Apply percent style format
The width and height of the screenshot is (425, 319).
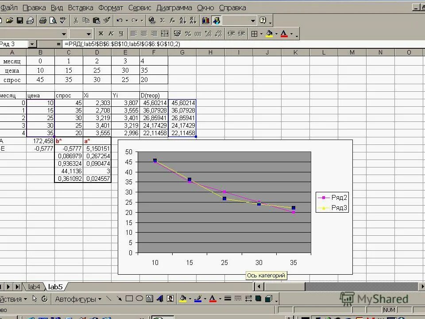click(x=188, y=34)
